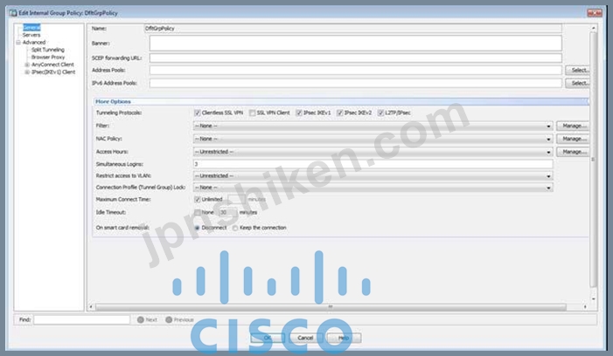This screenshot has width=613, height=356.
Task: Click the horizontal scrollbar left arrow
Action: coord(91,307)
